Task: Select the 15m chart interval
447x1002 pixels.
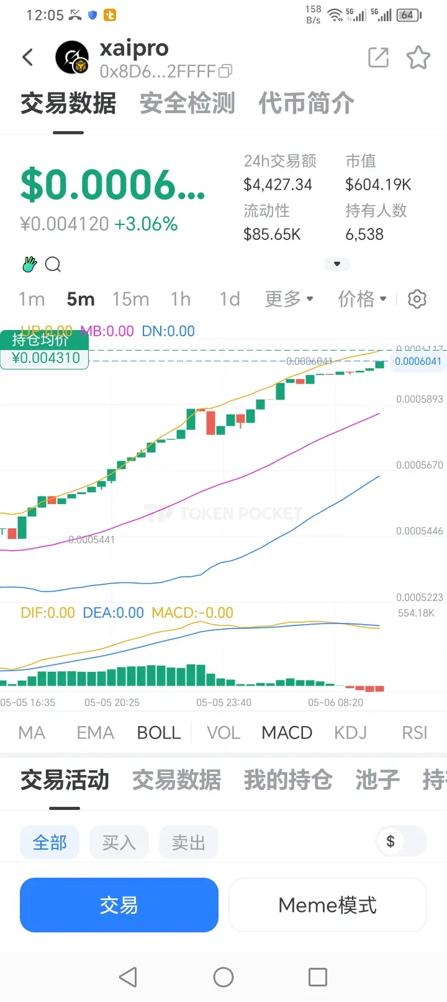Action: 130,299
